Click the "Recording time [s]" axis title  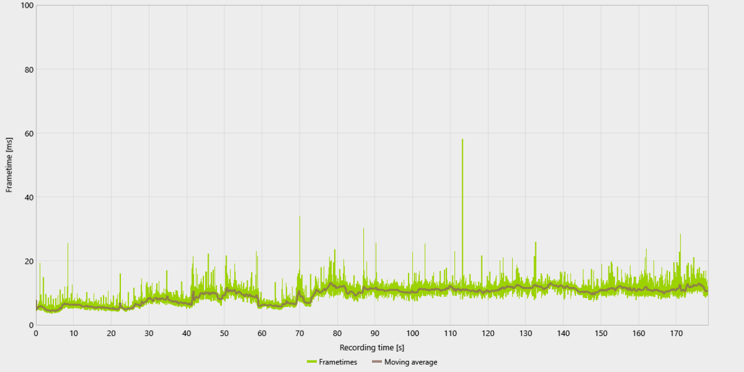coord(372,348)
